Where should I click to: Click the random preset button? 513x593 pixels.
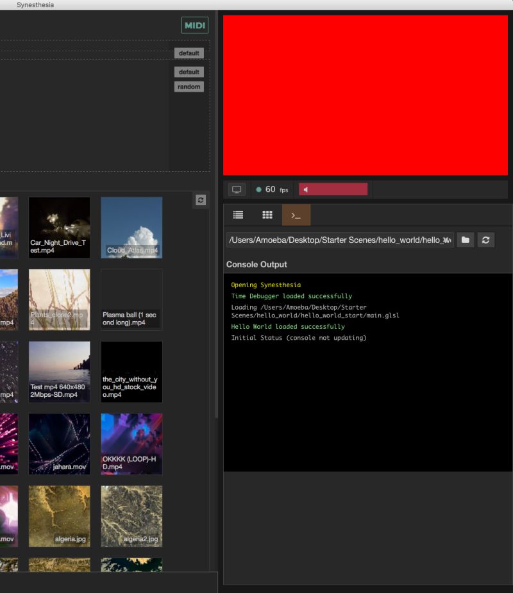189,86
